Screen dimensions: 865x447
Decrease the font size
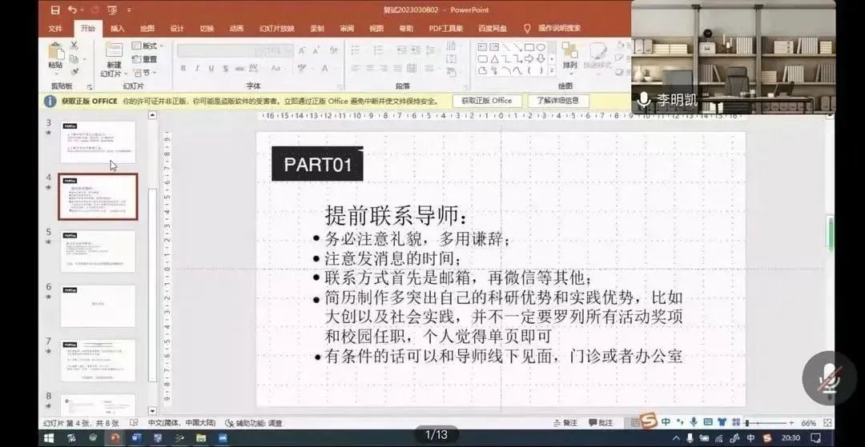(317, 50)
